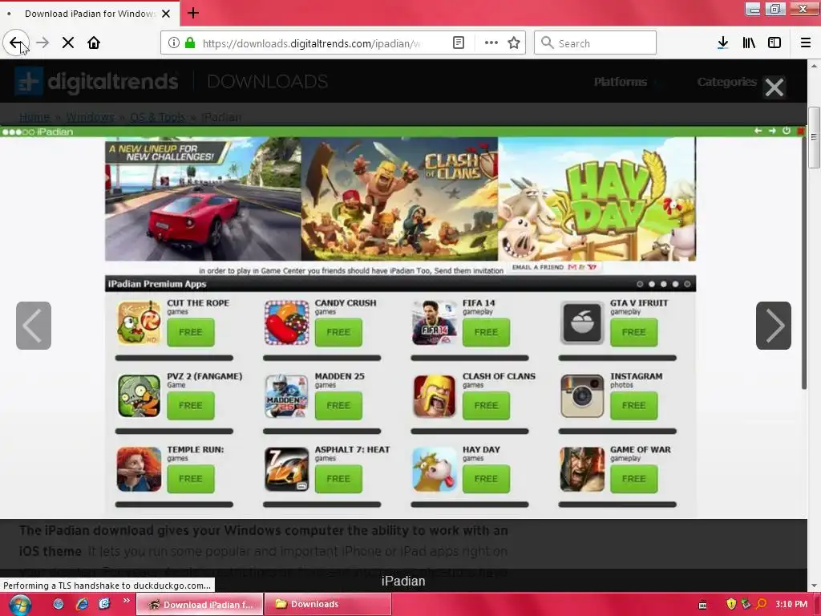Open the Categories dropdown menu
Viewport: 821px width, 616px height.
click(x=726, y=82)
